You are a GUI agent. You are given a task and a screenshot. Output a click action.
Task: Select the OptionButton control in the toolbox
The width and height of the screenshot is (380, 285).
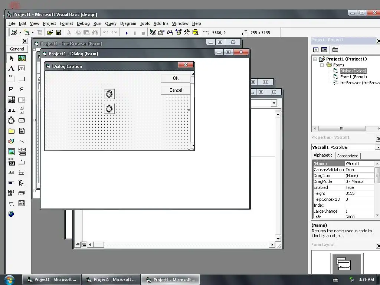[22, 89]
